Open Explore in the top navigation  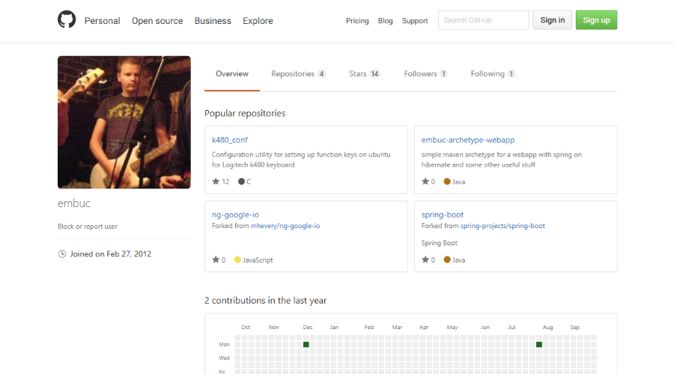258,21
